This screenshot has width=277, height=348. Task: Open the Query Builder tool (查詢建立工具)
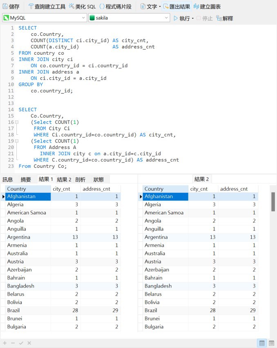click(x=47, y=7)
